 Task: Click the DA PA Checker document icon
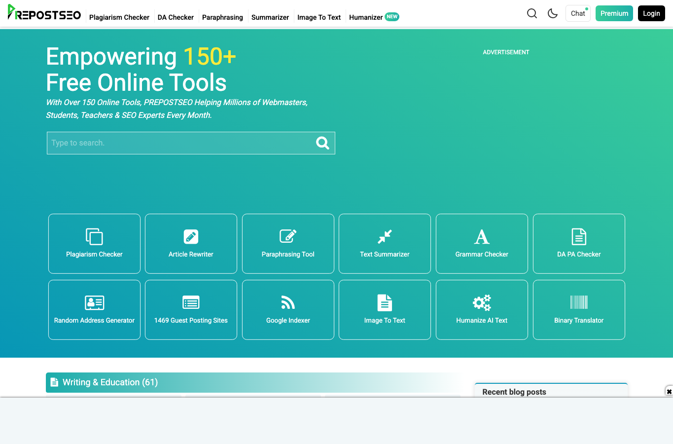(579, 237)
